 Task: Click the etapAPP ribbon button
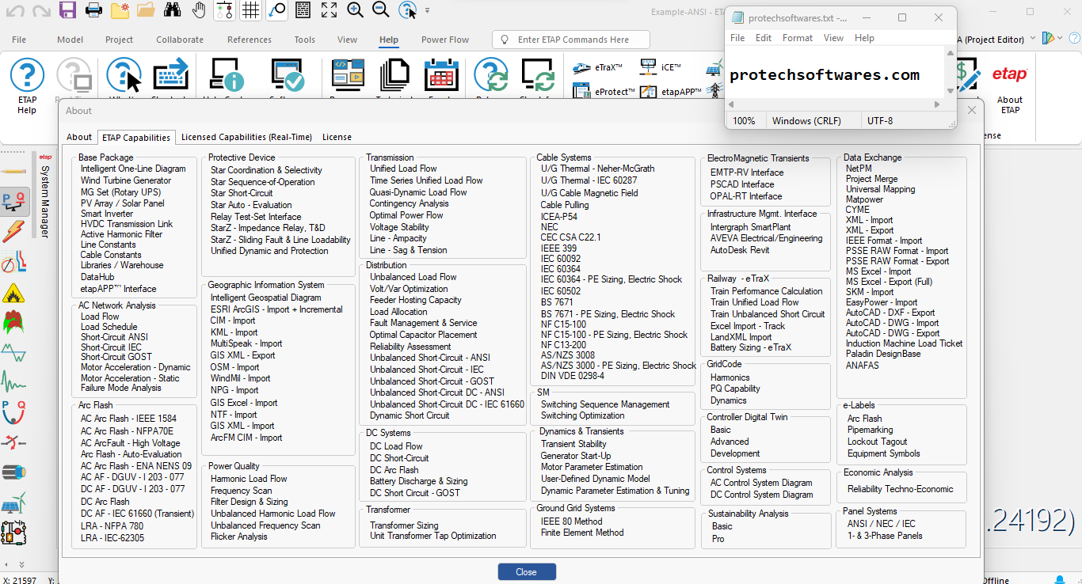click(671, 92)
